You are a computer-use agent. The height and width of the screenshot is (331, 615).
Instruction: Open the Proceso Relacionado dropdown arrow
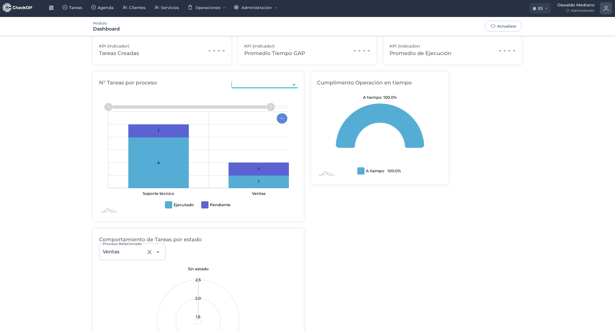click(x=158, y=252)
